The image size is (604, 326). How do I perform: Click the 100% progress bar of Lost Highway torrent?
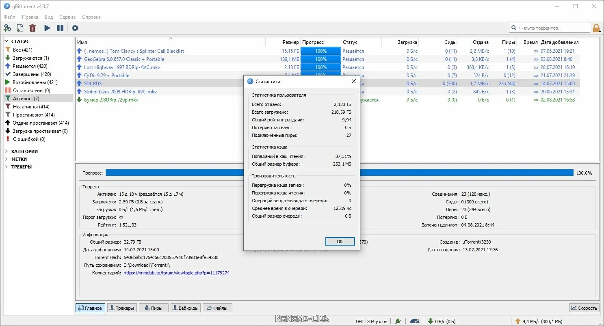(321, 67)
